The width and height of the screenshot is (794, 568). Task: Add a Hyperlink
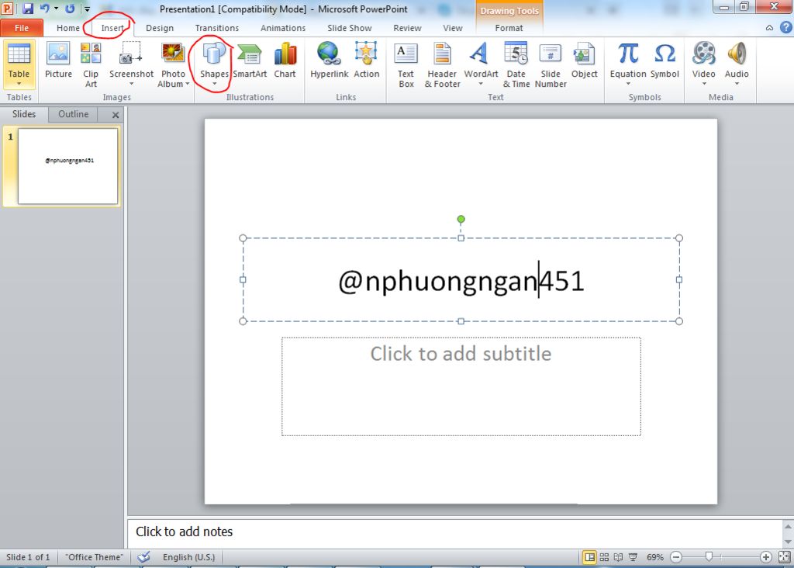pos(329,61)
